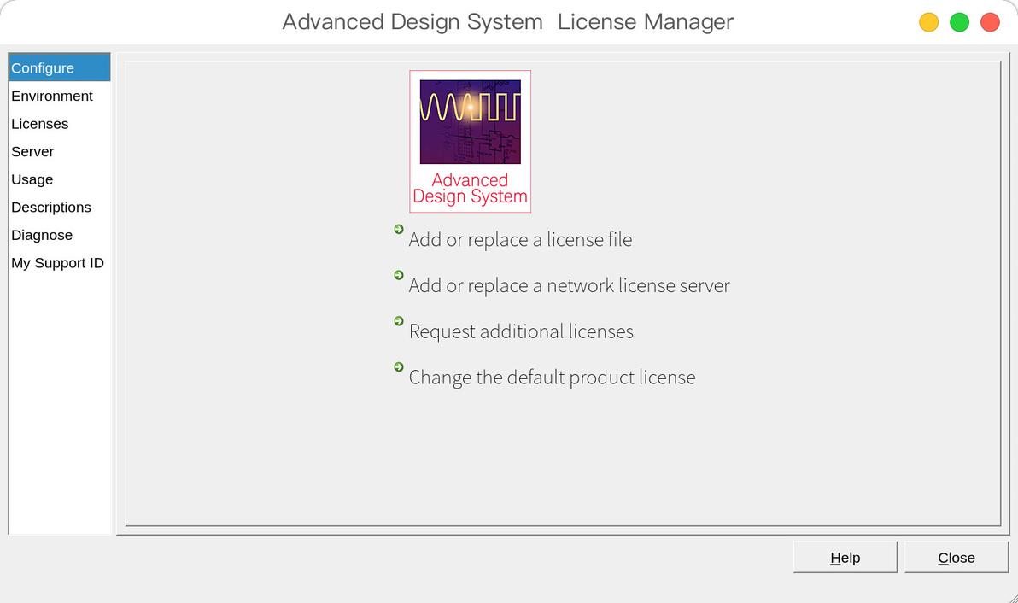Click green arrow beside Change the default product license

pyautogui.click(x=399, y=367)
